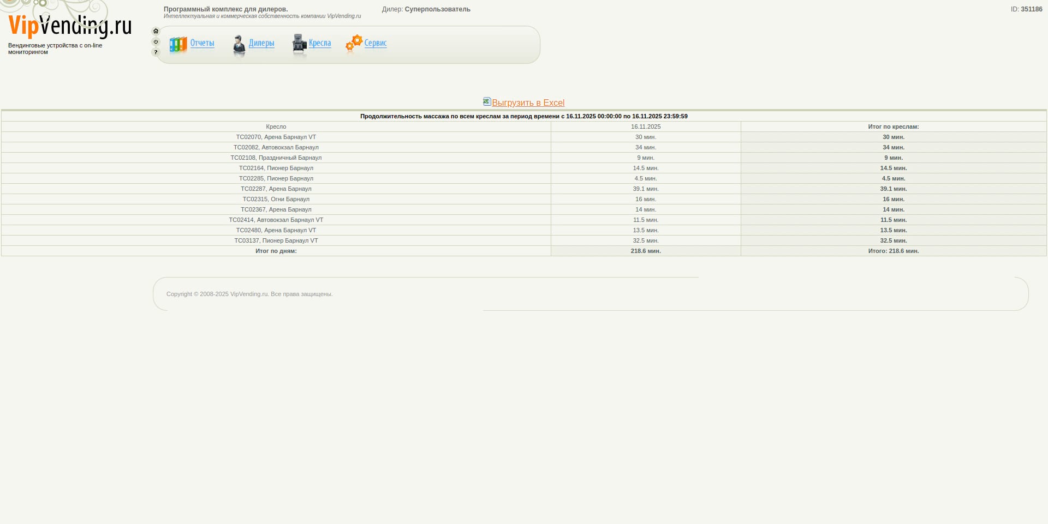The width and height of the screenshot is (1048, 524).
Task: Click the massage chair icon
Action: 299,44
